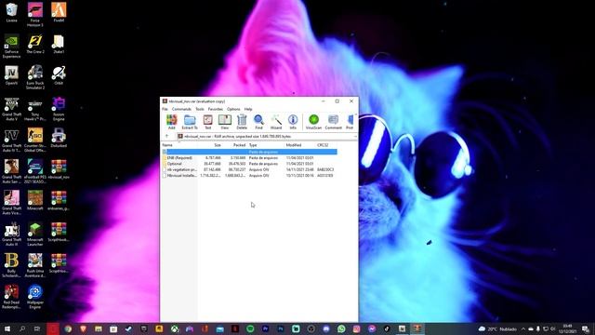
Task: Open the Info toolbar icon
Action: pyautogui.click(x=293, y=122)
